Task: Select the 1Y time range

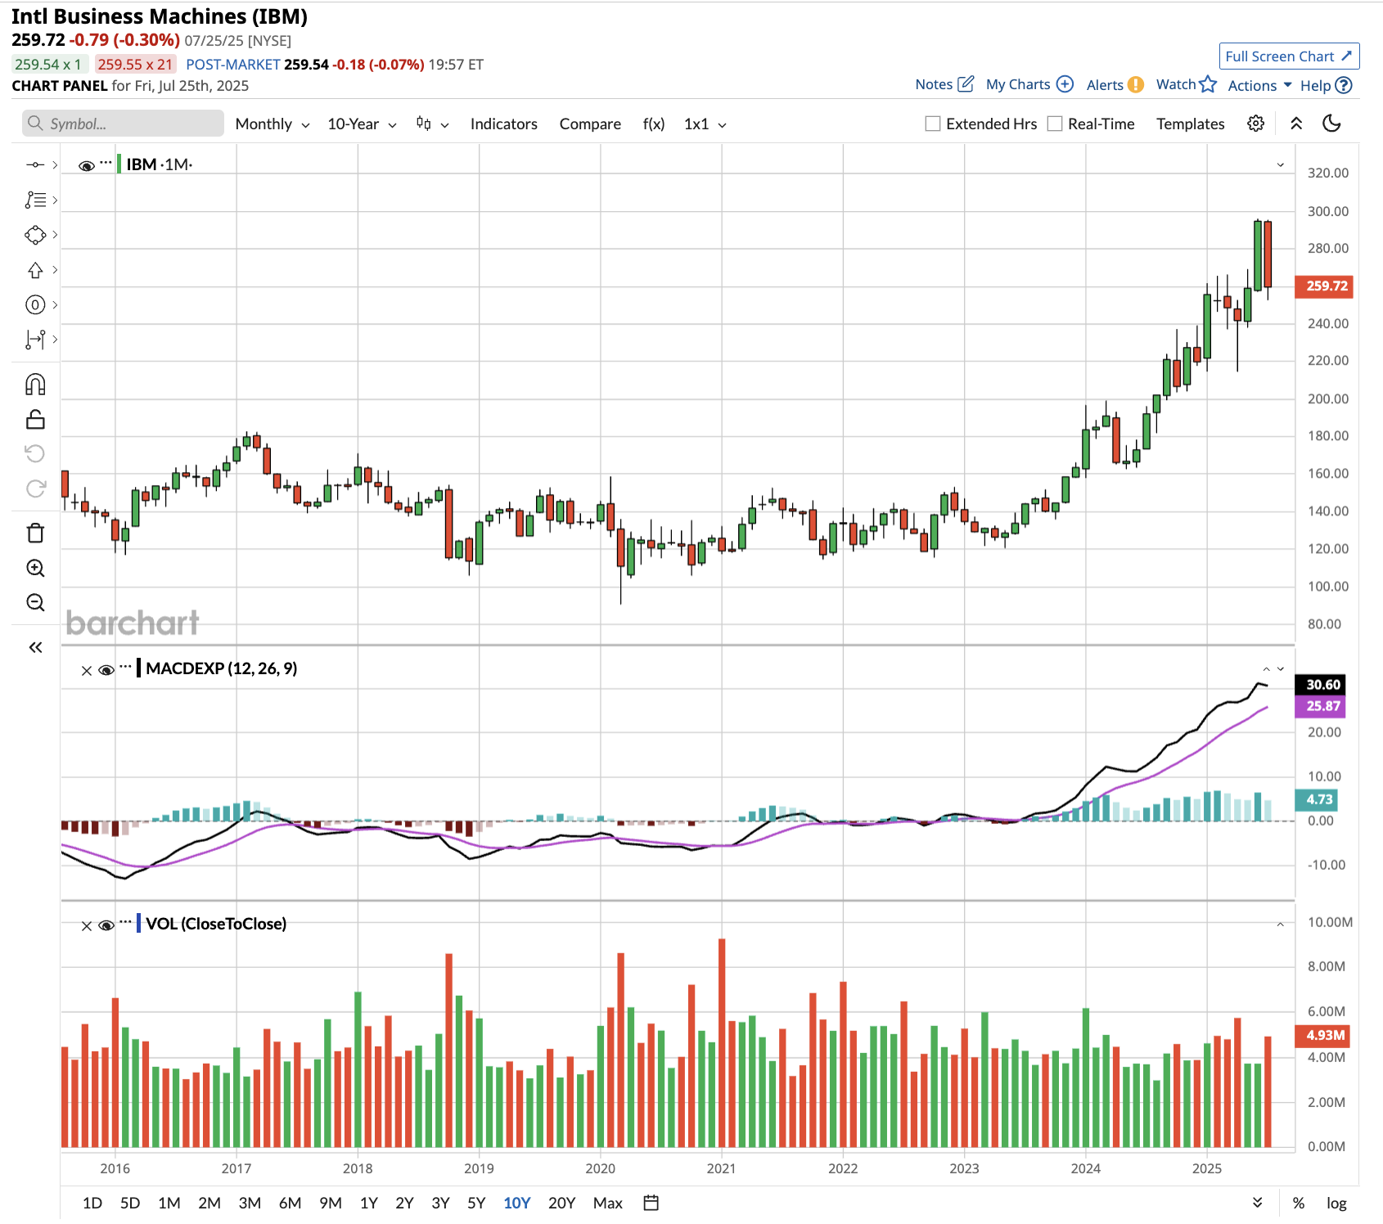Action: (x=369, y=1203)
